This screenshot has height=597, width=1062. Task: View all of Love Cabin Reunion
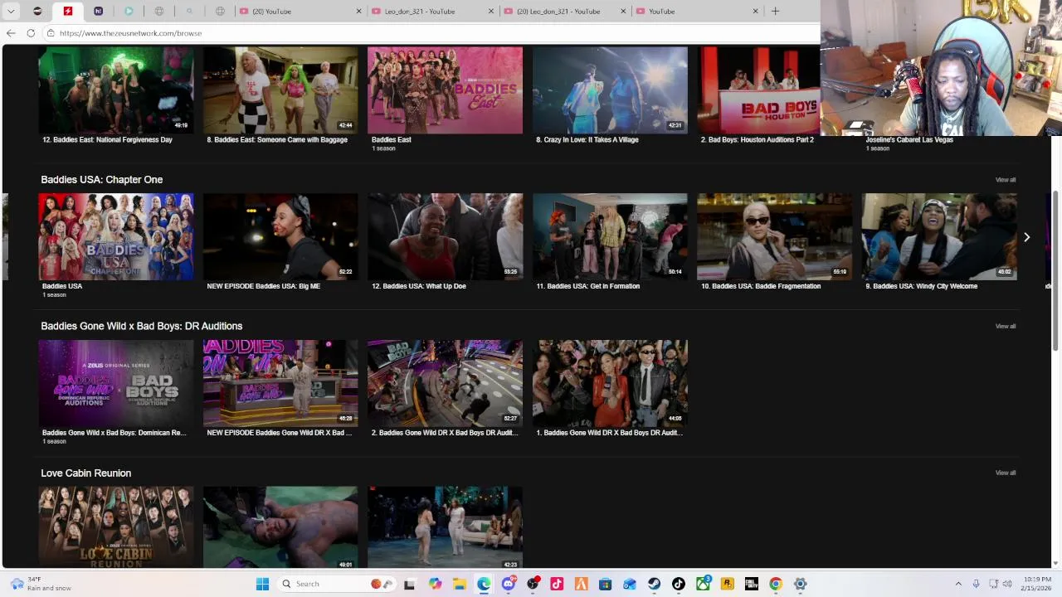click(x=1005, y=473)
